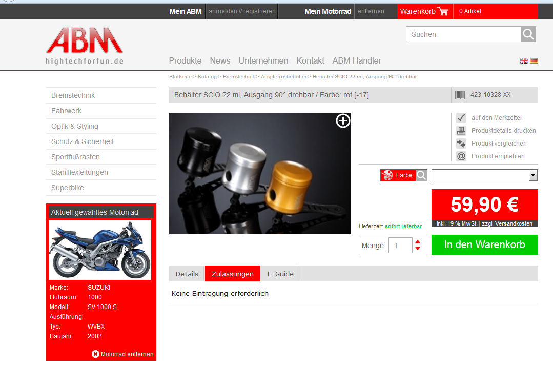Image resolution: width=553 pixels, height=367 pixels.
Task: Switch to the Details tab
Action: coord(187,274)
